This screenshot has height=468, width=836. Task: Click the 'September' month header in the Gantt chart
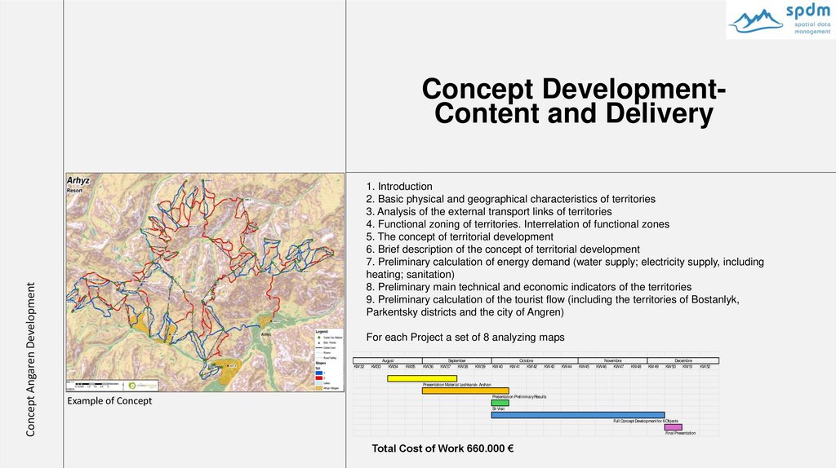[457, 360]
